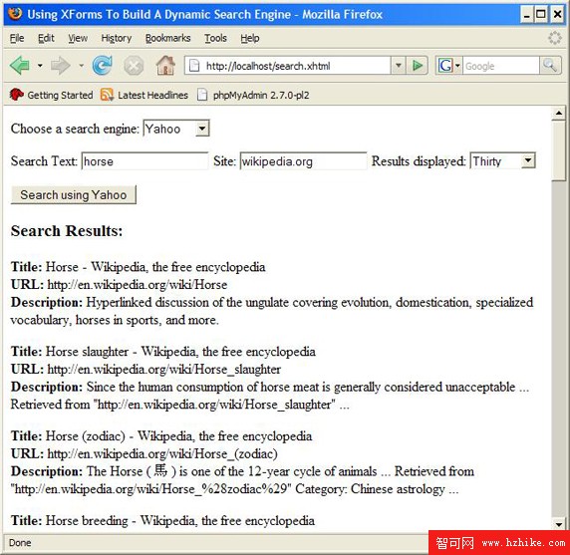This screenshot has height=555, width=570.
Task: Open the address bar history dropdown arrow
Action: point(399,66)
